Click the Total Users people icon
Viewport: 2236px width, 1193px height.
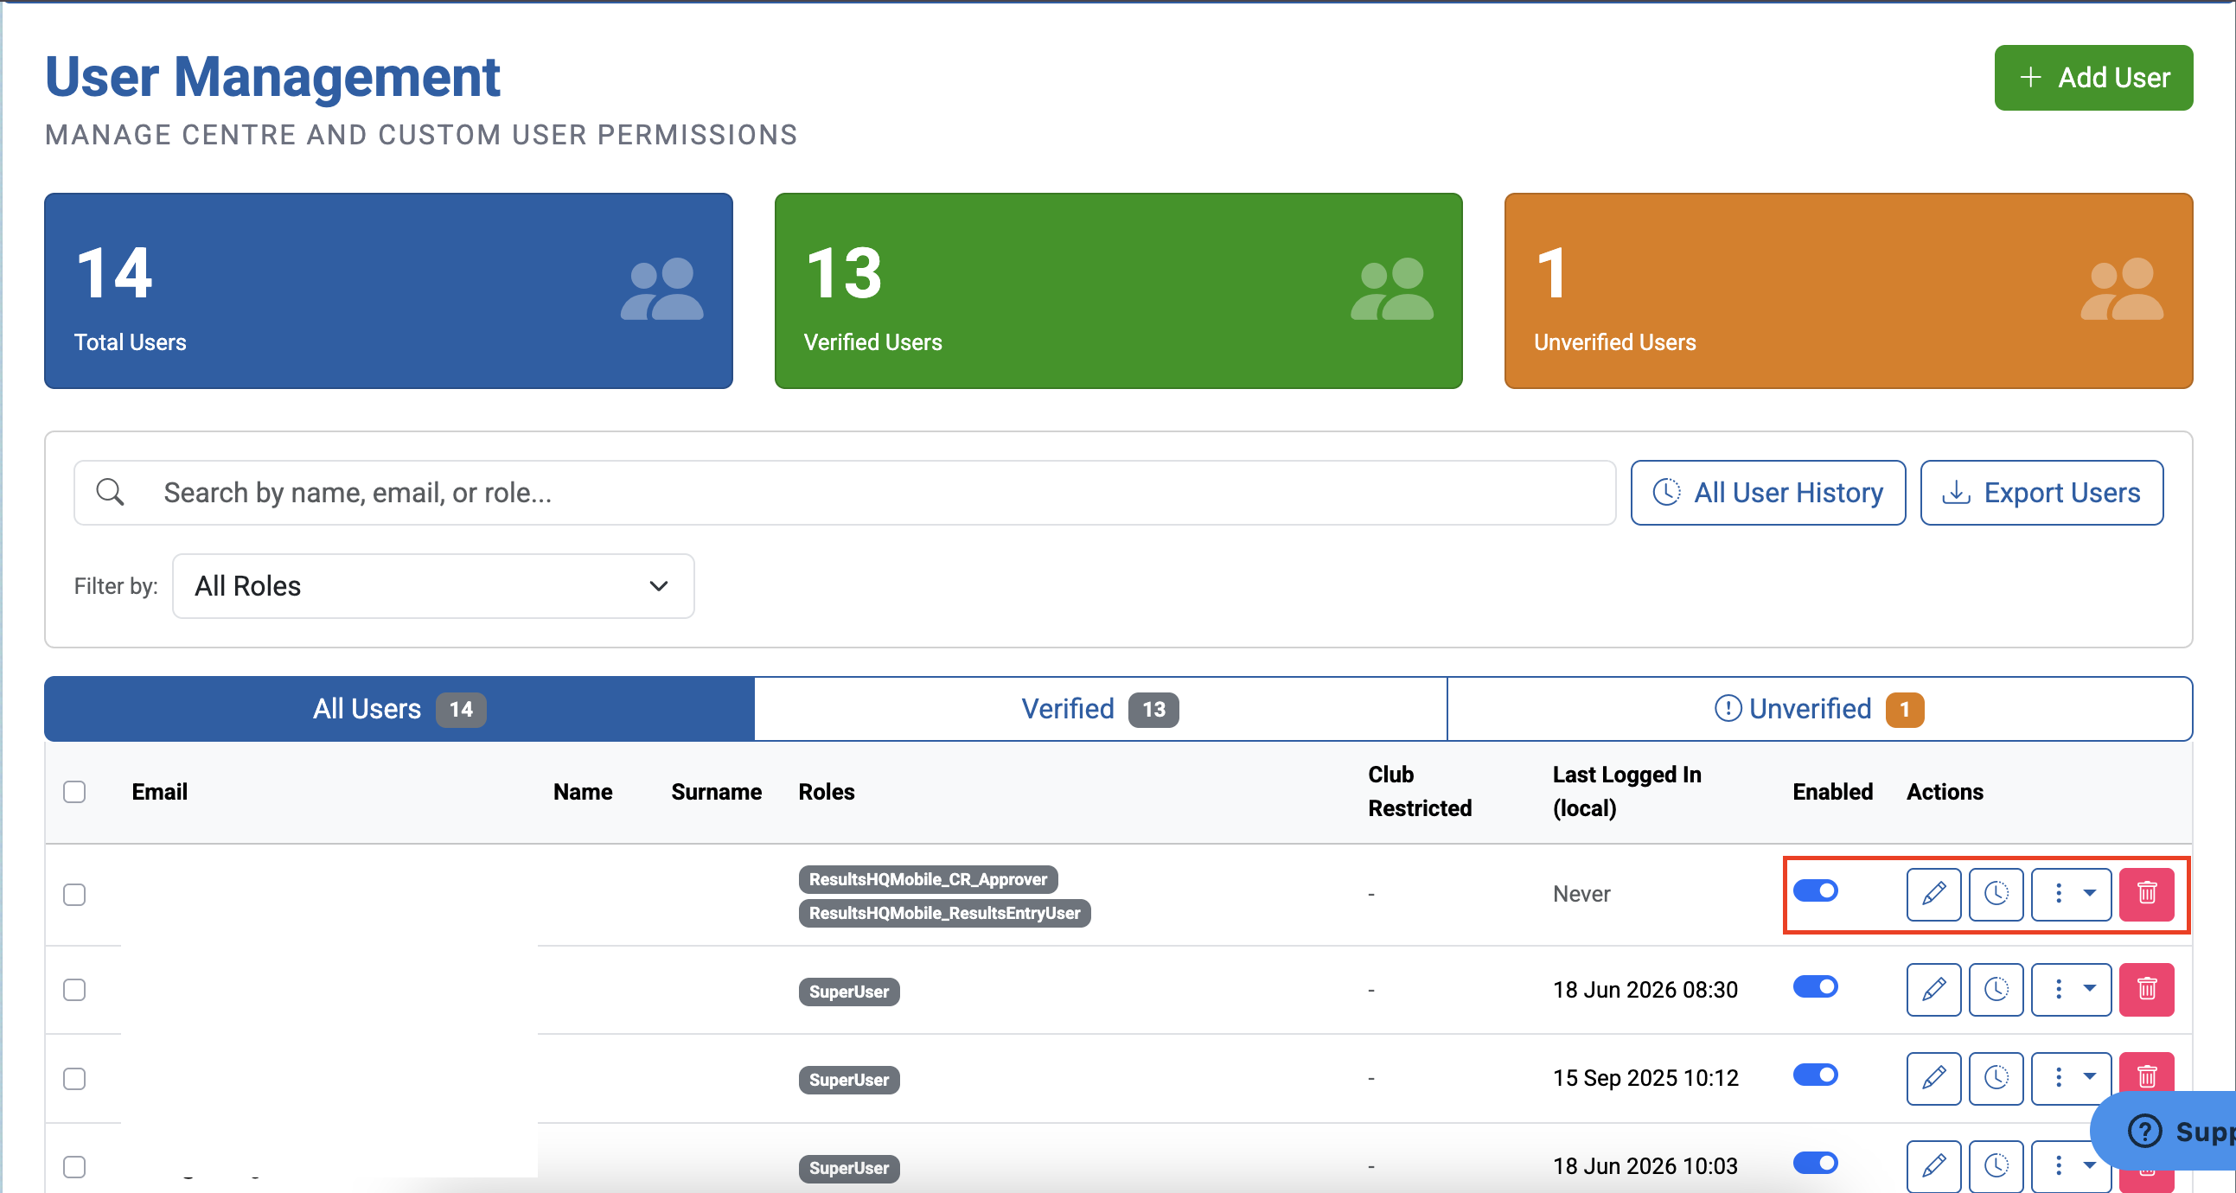coord(661,289)
